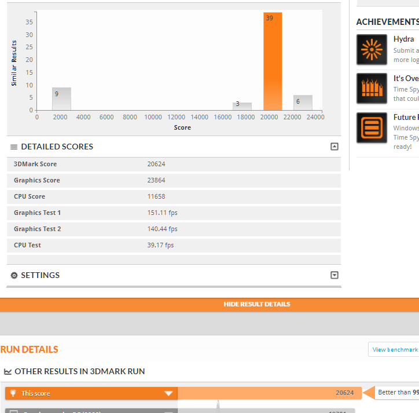Click the chart icon beside Other Results
Viewport: 419px width, 413px height.
point(8,372)
